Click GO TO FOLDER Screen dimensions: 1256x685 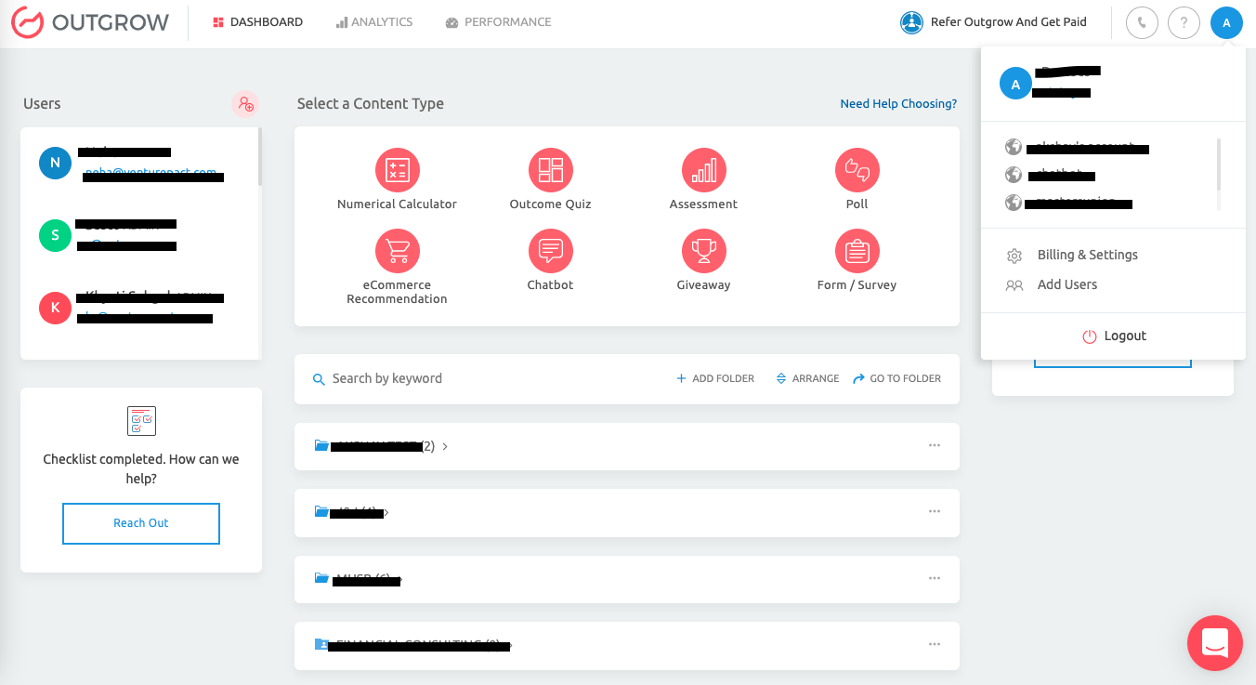(x=896, y=378)
